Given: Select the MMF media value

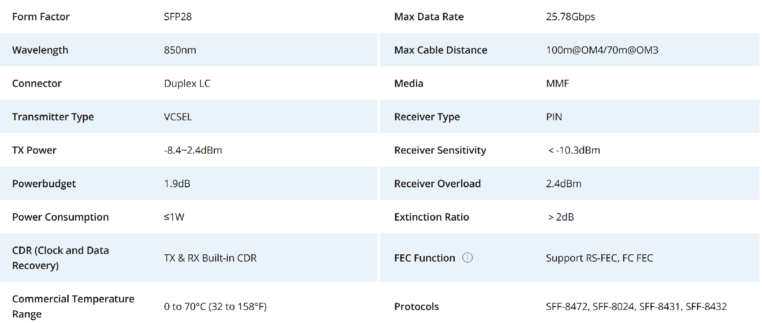Looking at the screenshot, I should tap(557, 83).
